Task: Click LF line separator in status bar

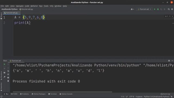Action: [x=127, y=97]
